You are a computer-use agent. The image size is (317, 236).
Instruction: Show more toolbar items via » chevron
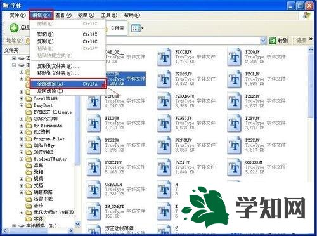pyautogui.click(x=311, y=39)
